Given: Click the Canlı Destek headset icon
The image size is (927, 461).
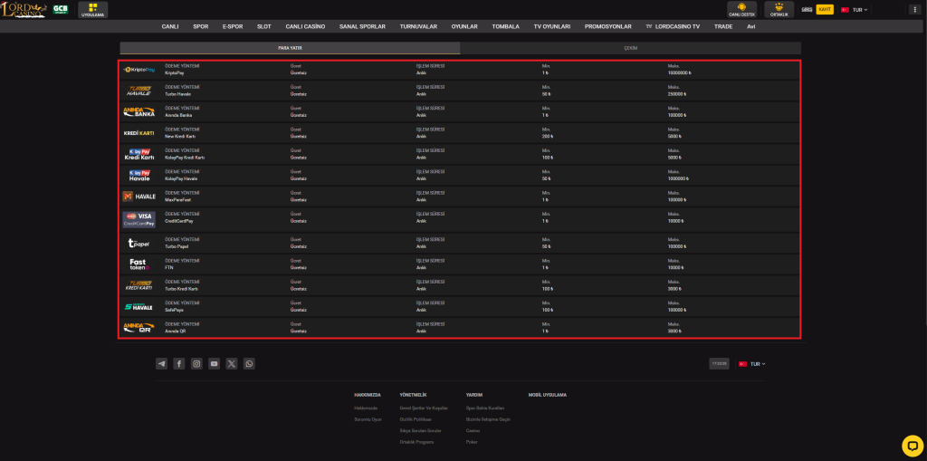Looking at the screenshot, I should [x=741, y=9].
